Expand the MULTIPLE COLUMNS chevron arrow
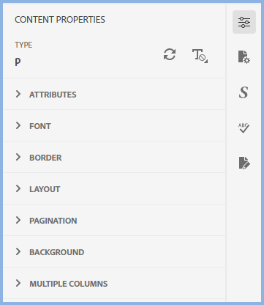Screen dimensions: 264x305 point(18,283)
